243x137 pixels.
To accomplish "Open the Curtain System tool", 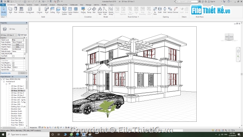I will click(x=64, y=11).
